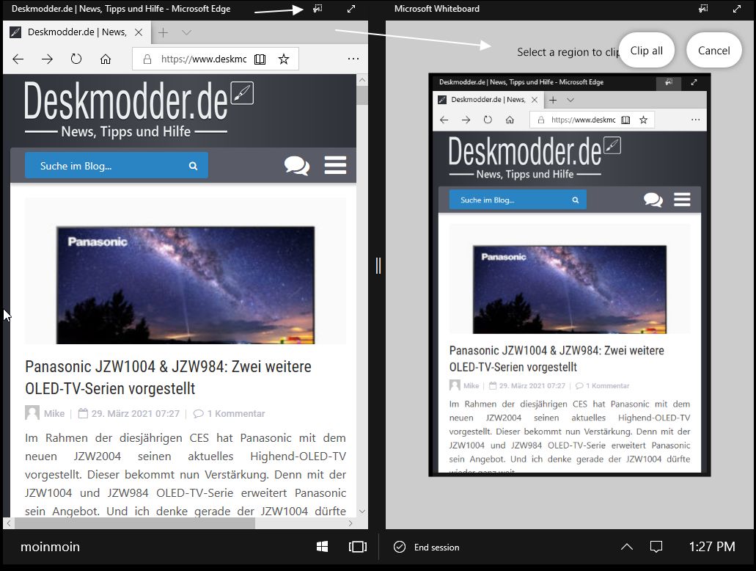Add the page to favorites in the Edge window
The height and width of the screenshot is (571, 756).
click(x=284, y=59)
